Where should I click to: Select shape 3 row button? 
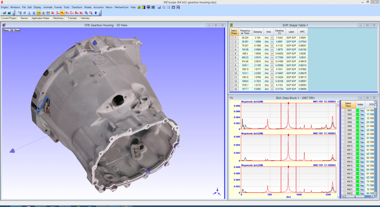[234, 46]
